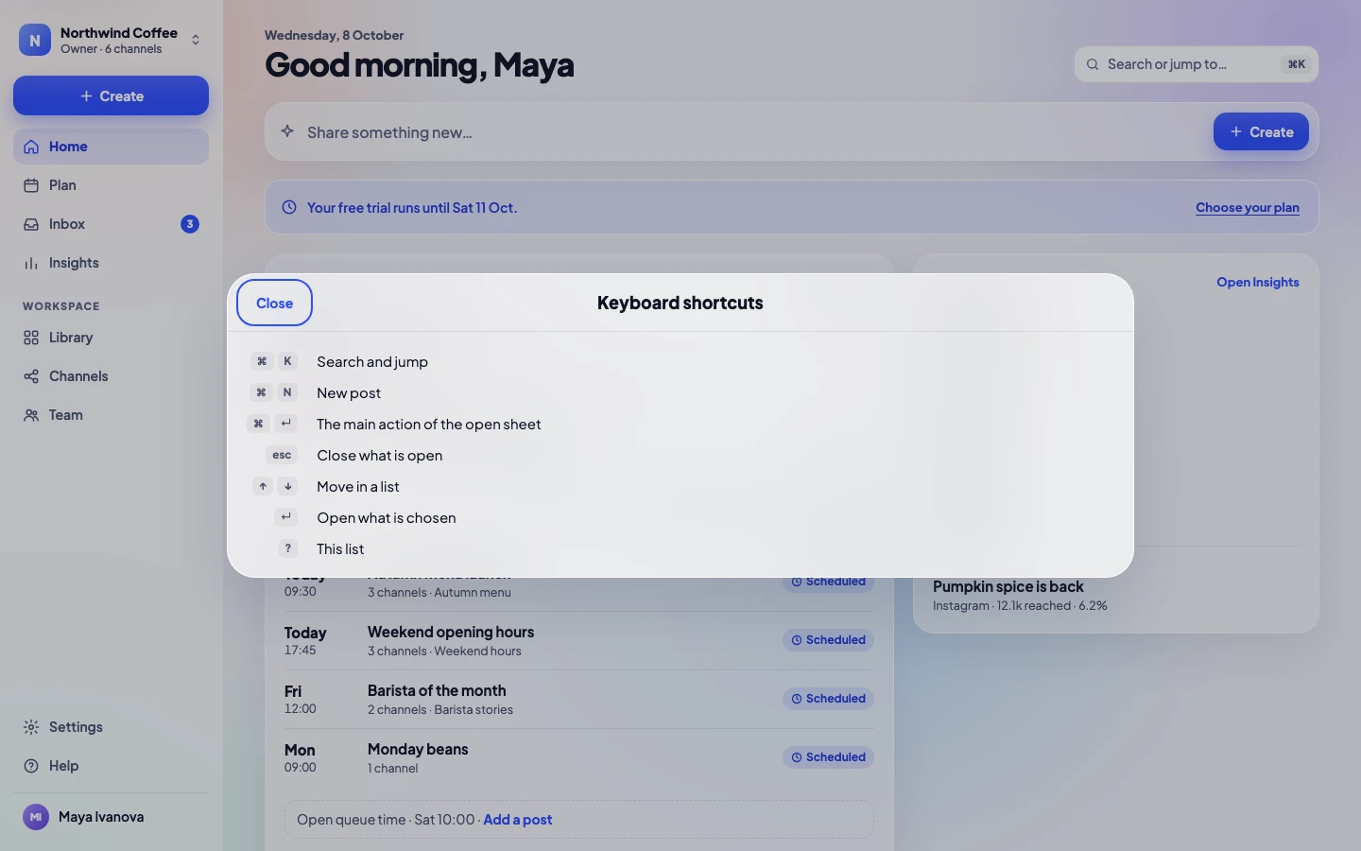Click the ⌘K shortcut badge in the search box
Image resolution: width=1361 pixels, height=851 pixels.
[x=1296, y=64]
